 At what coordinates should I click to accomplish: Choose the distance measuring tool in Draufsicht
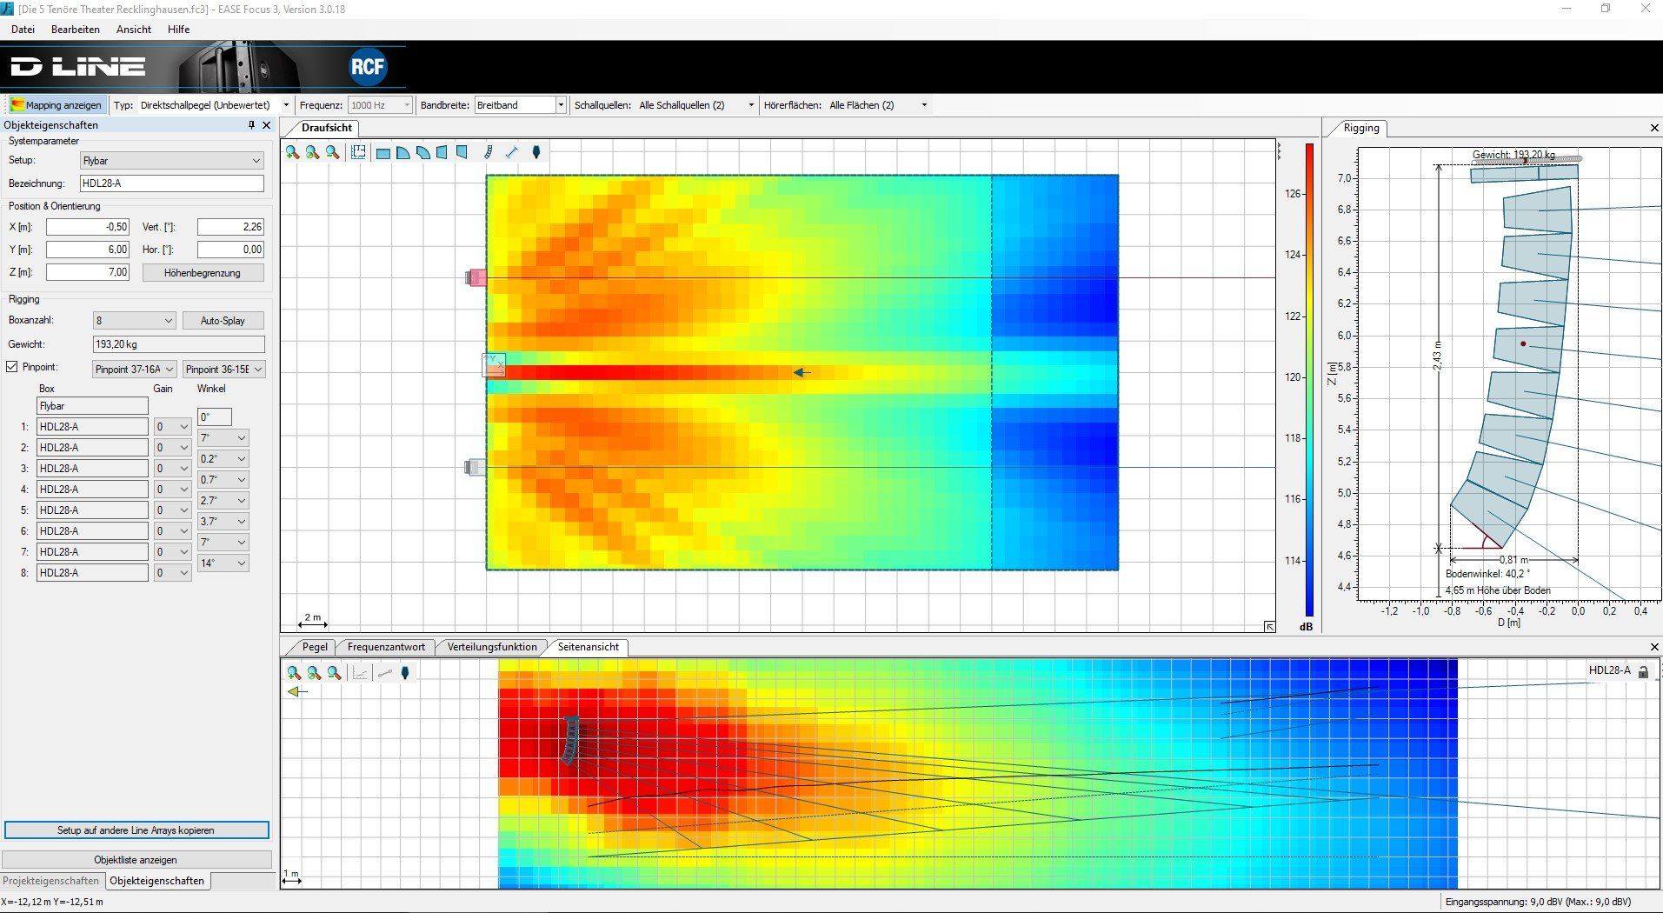tap(511, 152)
